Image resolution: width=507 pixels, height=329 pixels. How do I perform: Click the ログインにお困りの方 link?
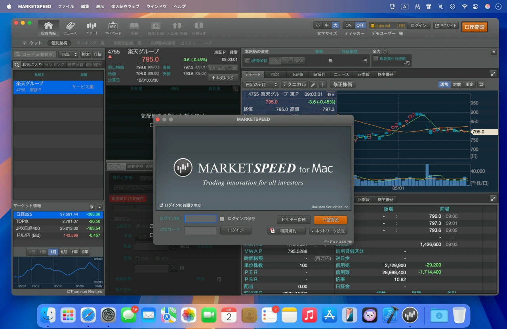pos(180,205)
